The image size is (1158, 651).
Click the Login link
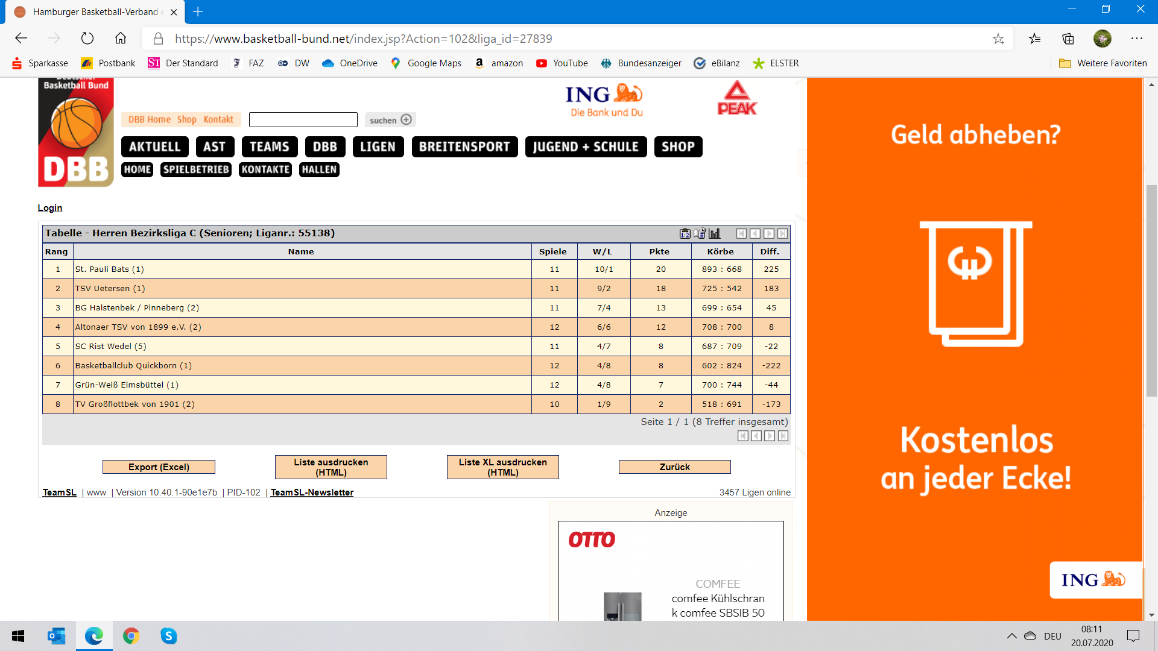coord(50,208)
